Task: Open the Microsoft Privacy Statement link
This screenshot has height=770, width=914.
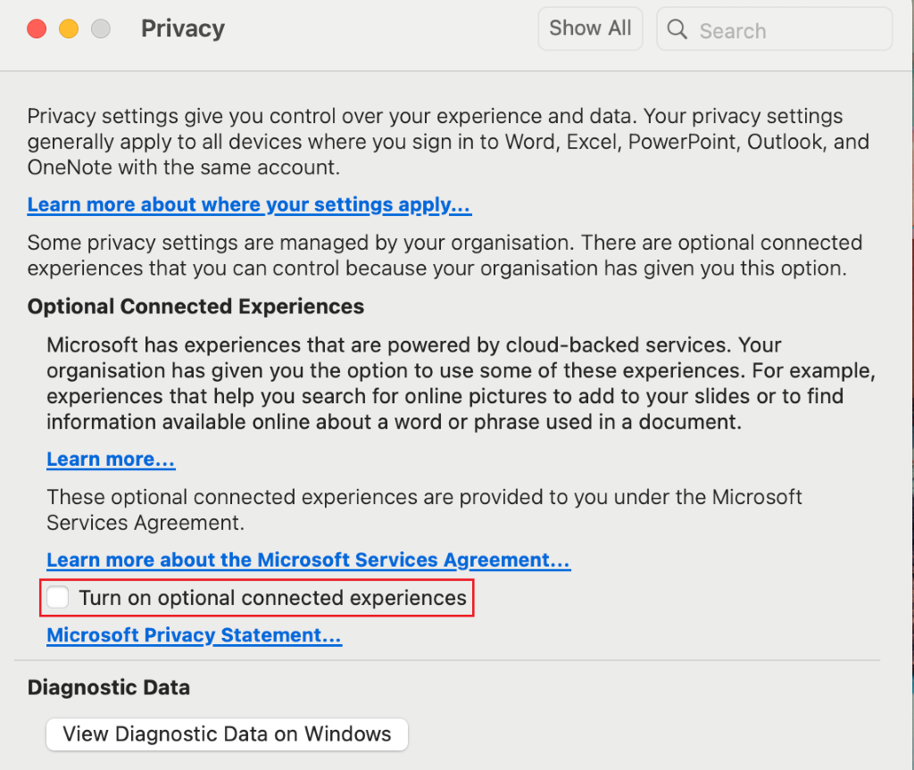Action: [194, 635]
